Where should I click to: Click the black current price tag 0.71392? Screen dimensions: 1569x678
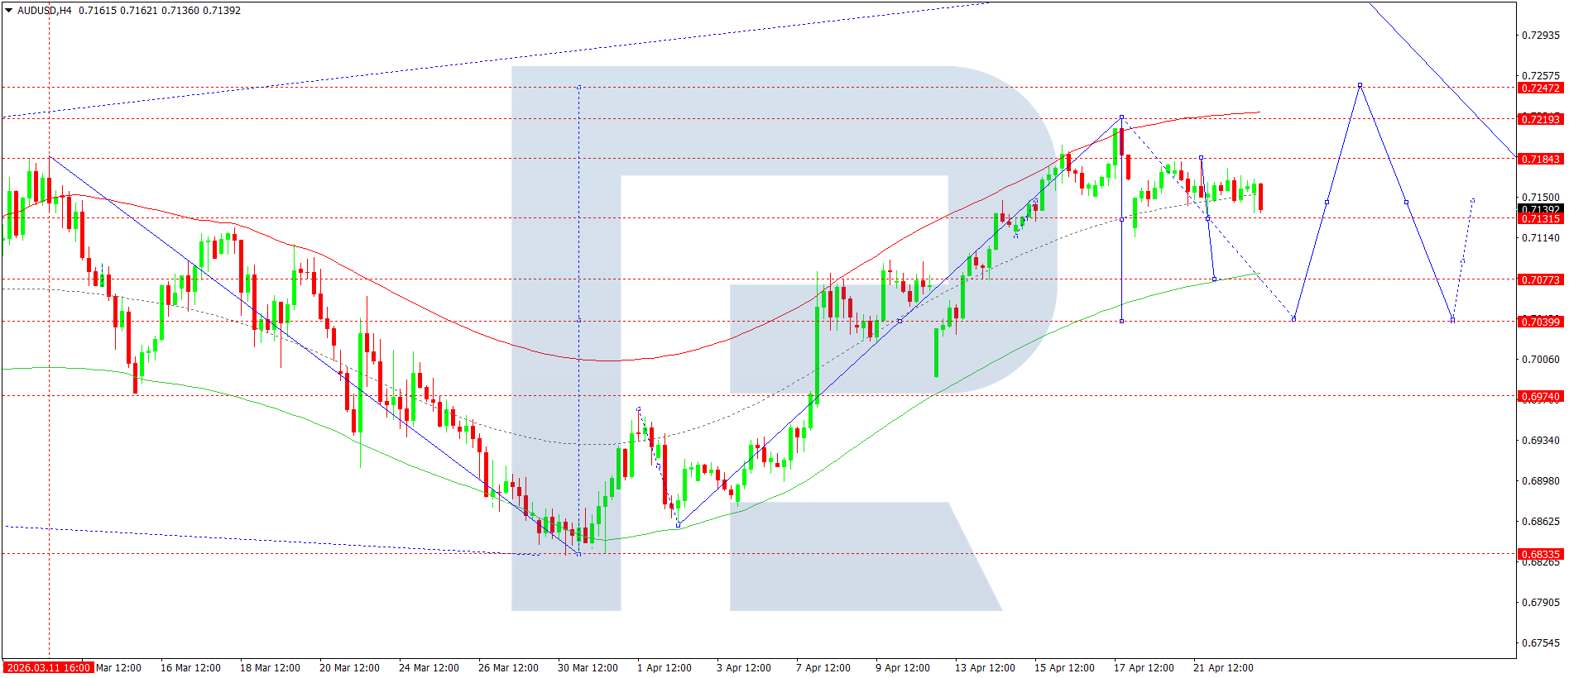coord(1540,209)
